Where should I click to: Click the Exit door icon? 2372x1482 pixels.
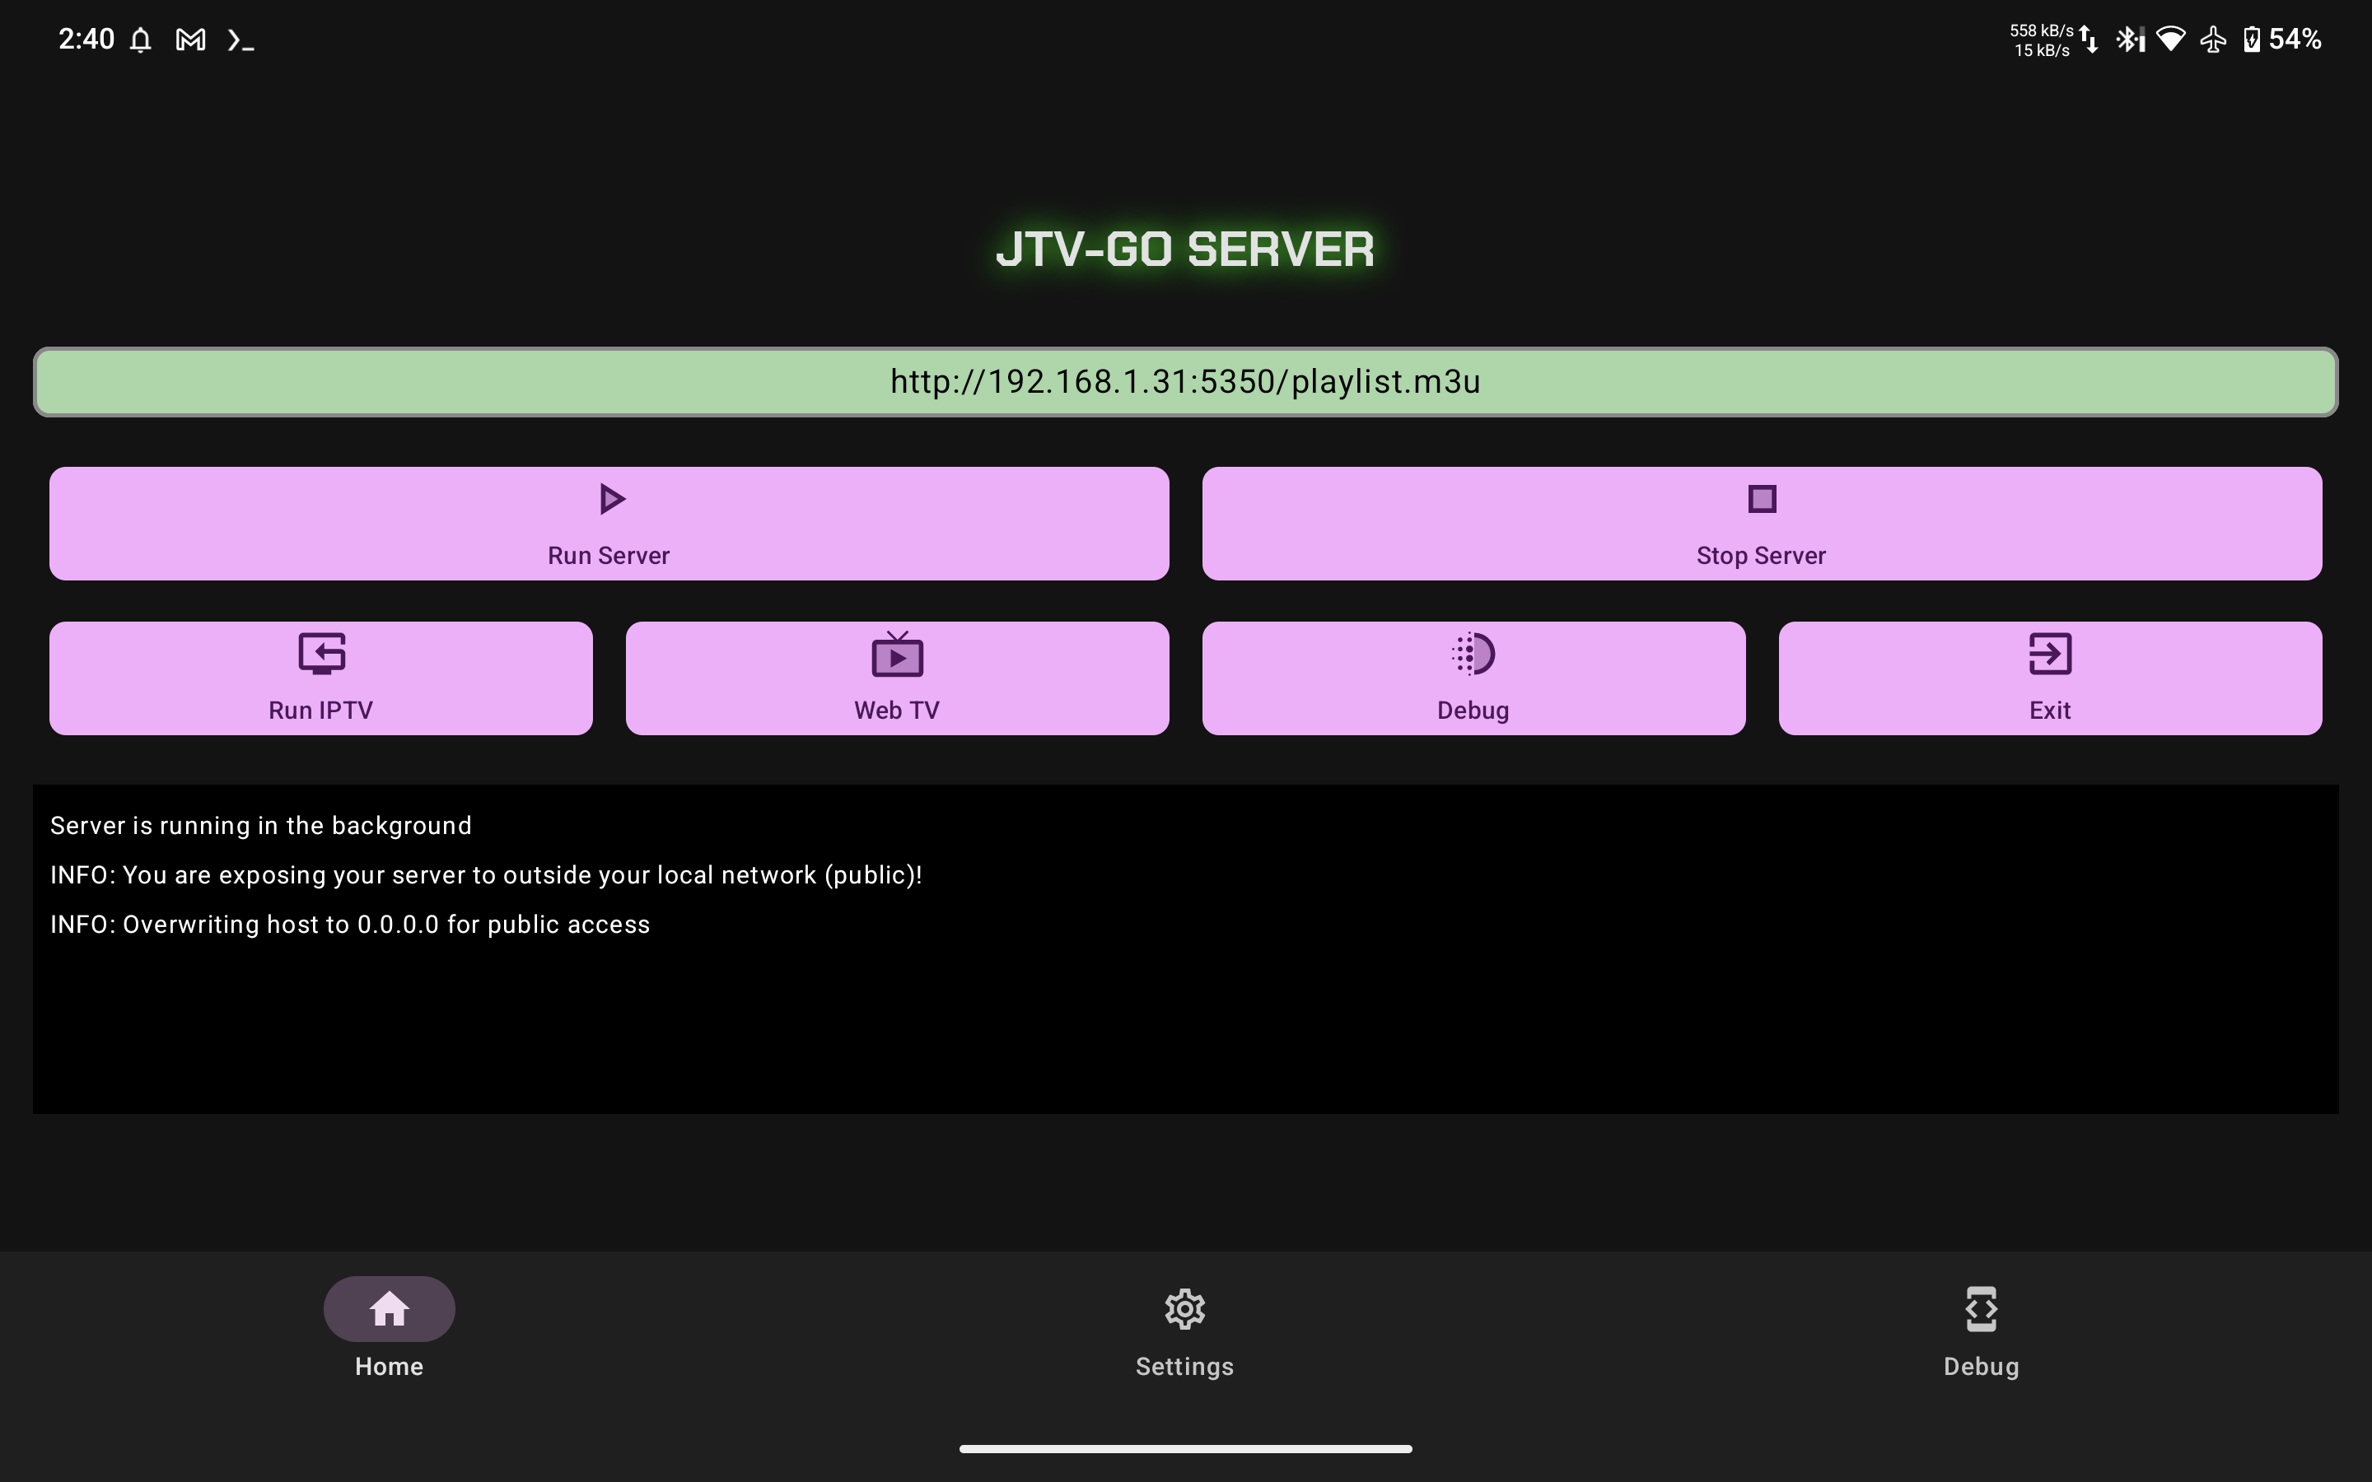2049,655
